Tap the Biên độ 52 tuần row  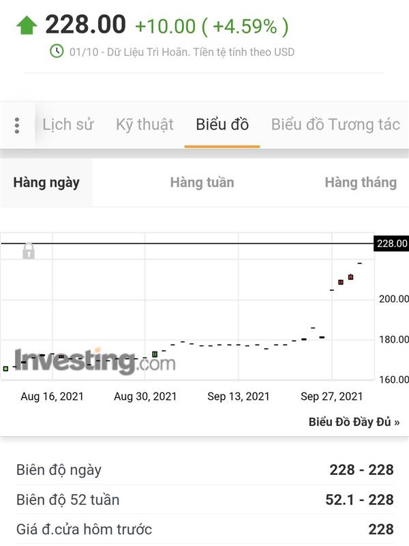(x=205, y=500)
